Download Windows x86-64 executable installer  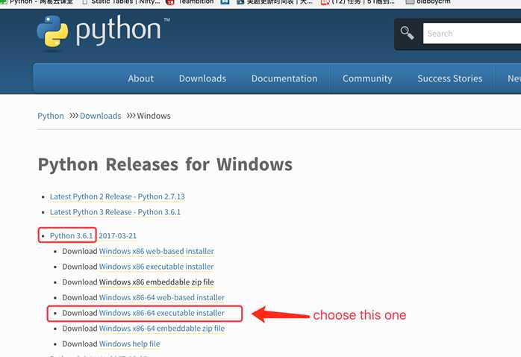pos(162,313)
